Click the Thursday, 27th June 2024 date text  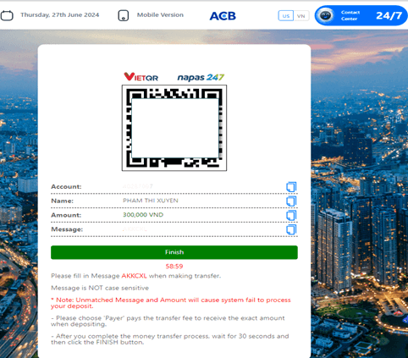pos(60,15)
